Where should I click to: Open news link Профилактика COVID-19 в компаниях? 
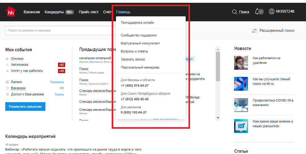click(x=273, y=103)
